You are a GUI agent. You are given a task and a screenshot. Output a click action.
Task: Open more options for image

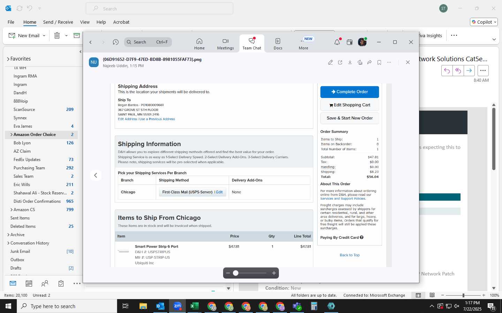pos(389,62)
